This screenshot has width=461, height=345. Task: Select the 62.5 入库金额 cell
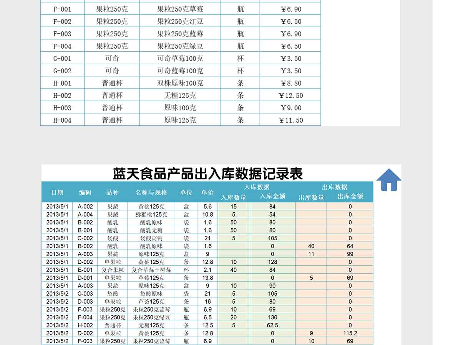(272, 325)
